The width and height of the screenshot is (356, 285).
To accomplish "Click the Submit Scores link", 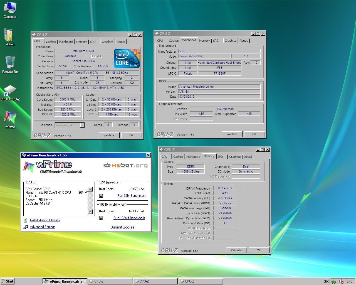I will pyautogui.click(x=122, y=227).
